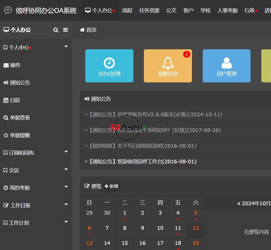271x250 pixels.
Task: Switch to the 首页 tab
Action: pos(88,30)
